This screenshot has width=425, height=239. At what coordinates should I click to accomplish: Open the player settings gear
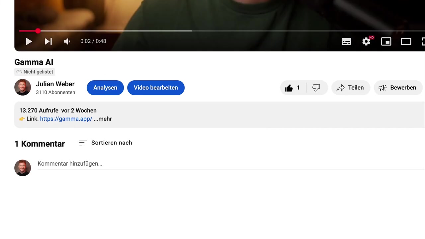click(x=366, y=41)
